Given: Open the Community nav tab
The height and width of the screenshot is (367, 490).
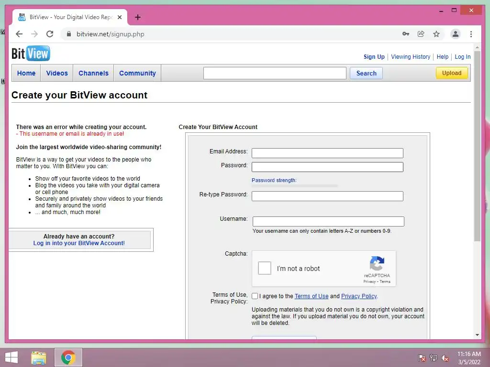Looking at the screenshot, I should [x=137, y=73].
